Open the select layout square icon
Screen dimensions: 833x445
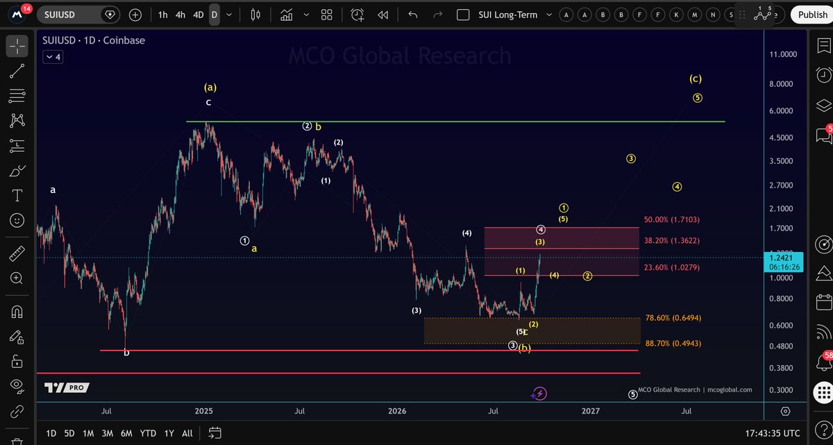point(464,15)
